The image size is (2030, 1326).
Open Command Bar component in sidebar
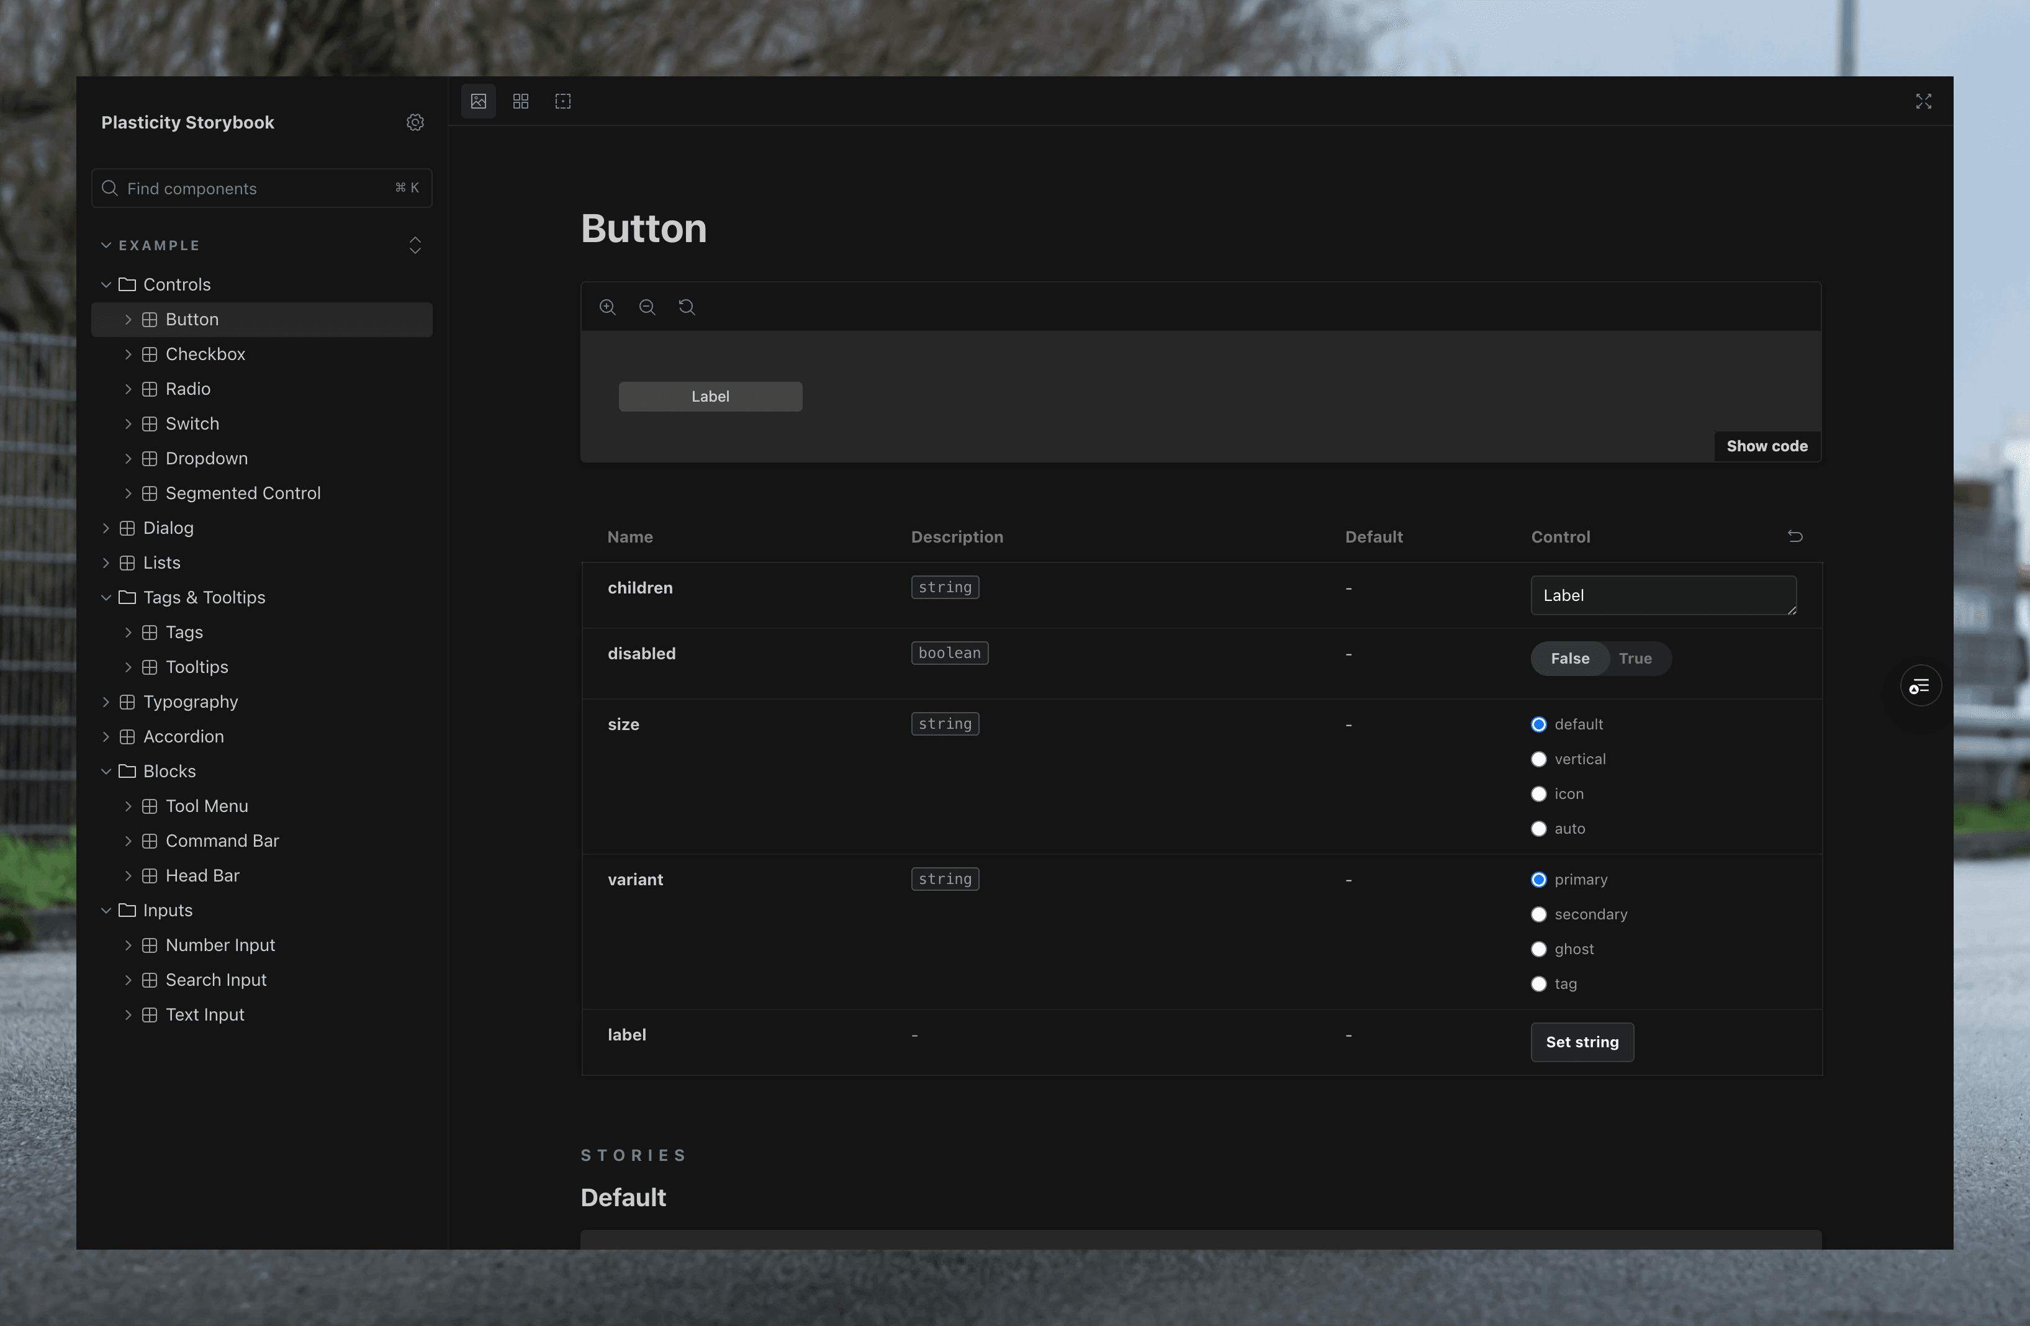(222, 841)
